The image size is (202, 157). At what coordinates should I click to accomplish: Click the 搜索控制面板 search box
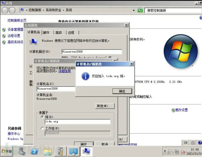173,11
